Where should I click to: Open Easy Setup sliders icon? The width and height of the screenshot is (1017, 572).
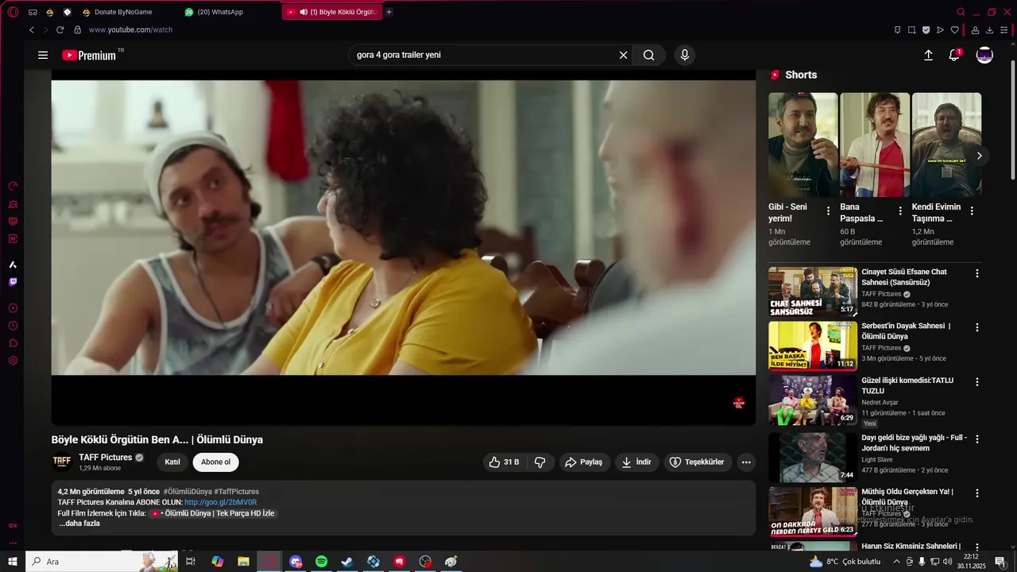(x=1003, y=30)
